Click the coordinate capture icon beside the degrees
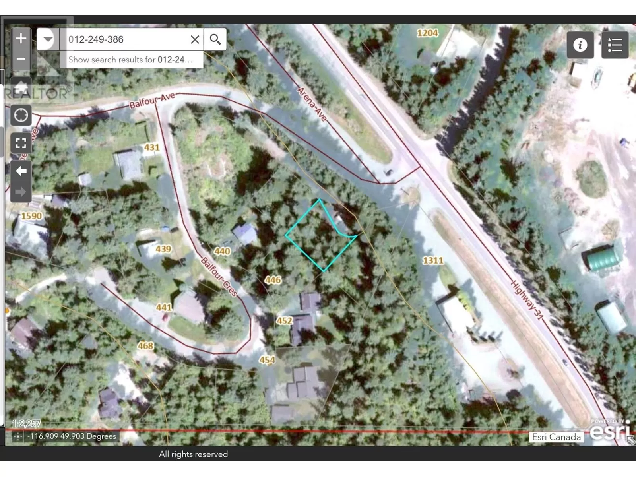Image resolution: width=636 pixels, height=477 pixels. (18, 436)
